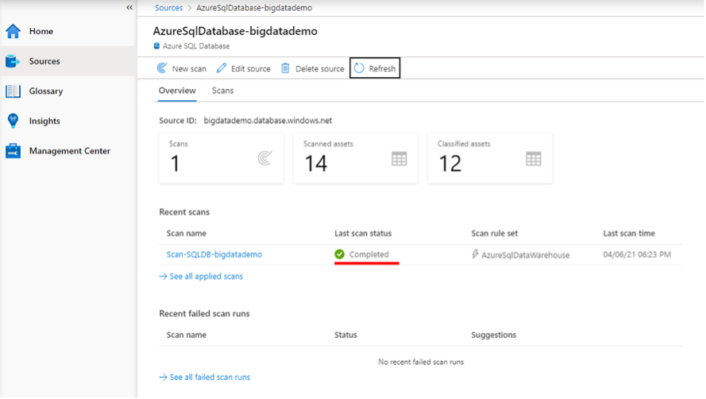Click the Azure SQL Database type icon
This screenshot has width=706, height=399.
156,46
